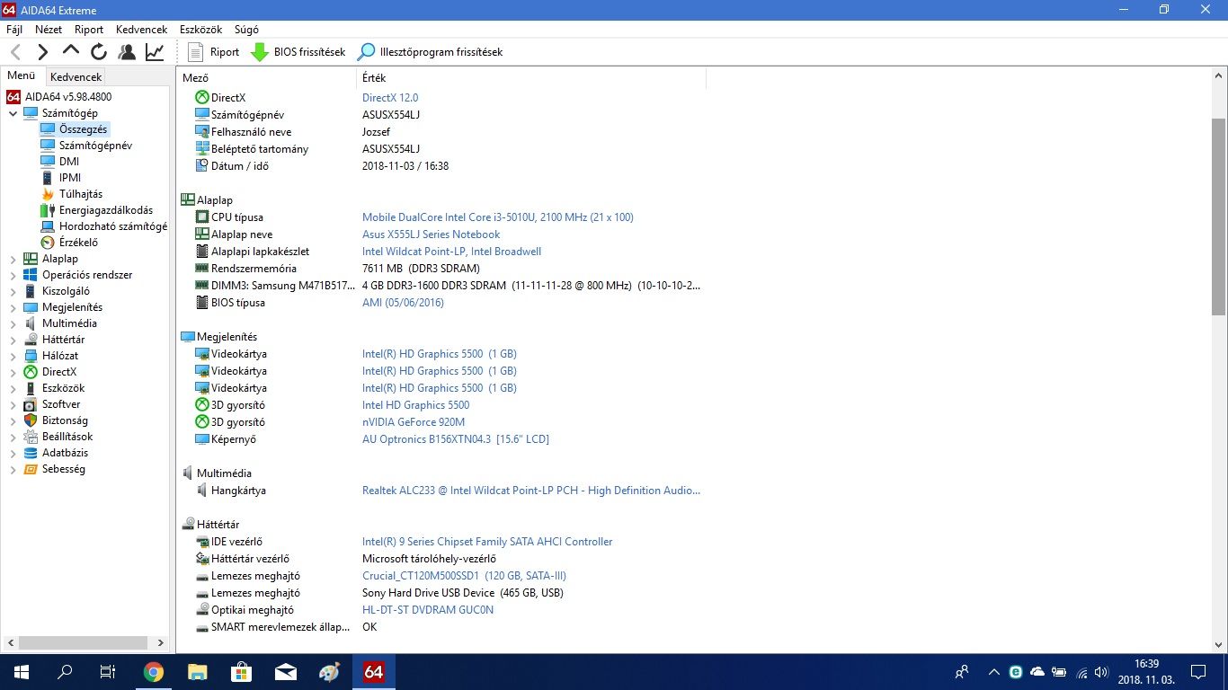Navigate up one level with up arrow icon
Image resolution: width=1228 pixels, height=690 pixels.
(70, 51)
